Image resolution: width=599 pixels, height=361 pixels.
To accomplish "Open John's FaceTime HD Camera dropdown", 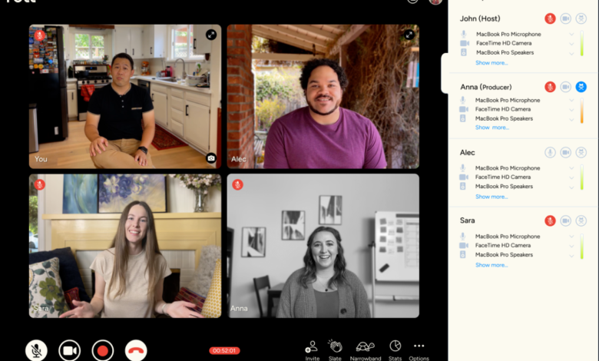I will [x=571, y=43].
